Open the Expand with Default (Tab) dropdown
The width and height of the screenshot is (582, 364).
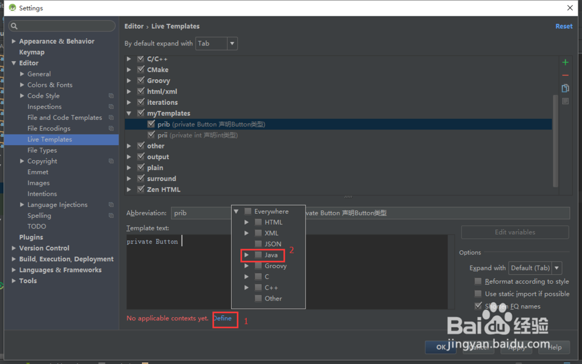click(x=555, y=267)
